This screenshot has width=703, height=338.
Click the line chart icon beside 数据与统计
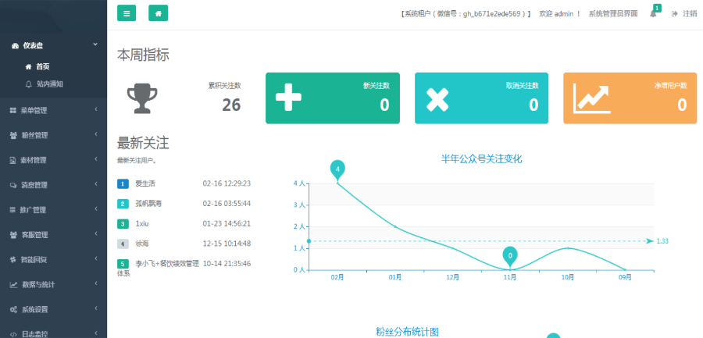click(x=13, y=285)
